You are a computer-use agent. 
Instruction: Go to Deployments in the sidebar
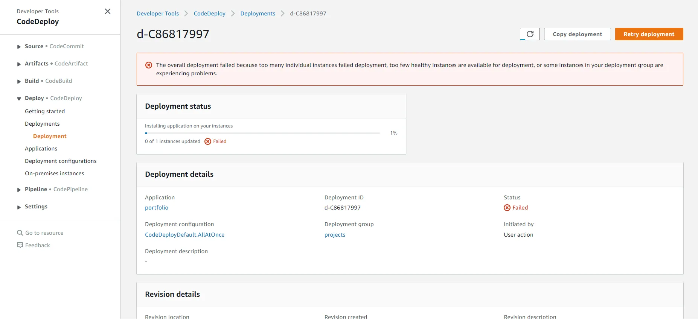coord(42,124)
